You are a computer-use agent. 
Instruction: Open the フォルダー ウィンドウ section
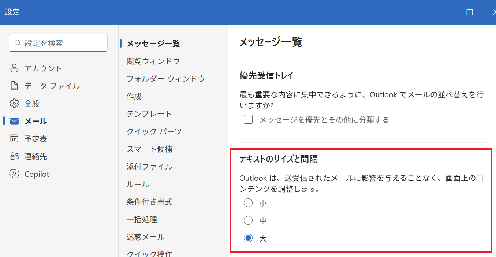click(x=166, y=79)
